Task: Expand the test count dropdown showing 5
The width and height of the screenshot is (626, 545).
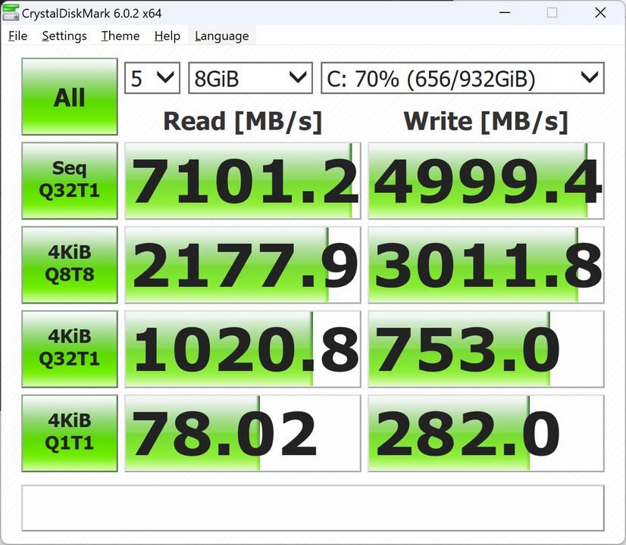Action: point(152,78)
